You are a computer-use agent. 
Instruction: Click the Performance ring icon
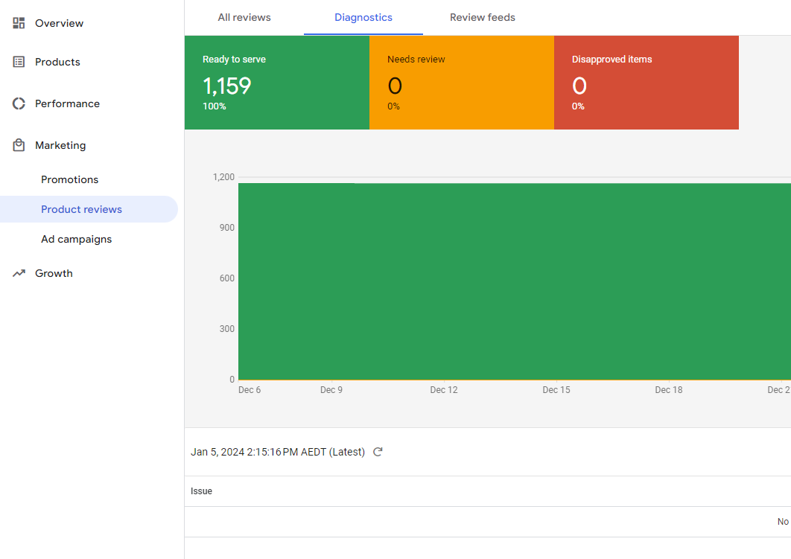[19, 104]
